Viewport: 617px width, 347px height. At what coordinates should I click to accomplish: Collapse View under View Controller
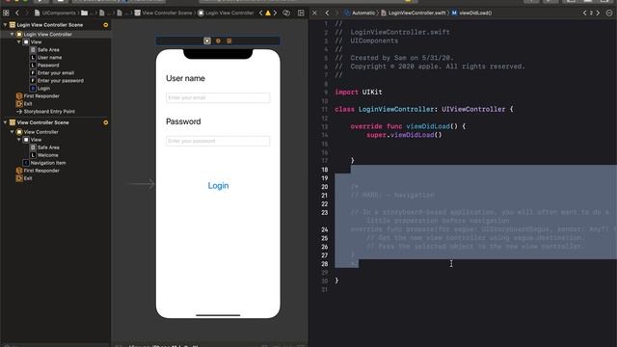[x=18, y=140]
